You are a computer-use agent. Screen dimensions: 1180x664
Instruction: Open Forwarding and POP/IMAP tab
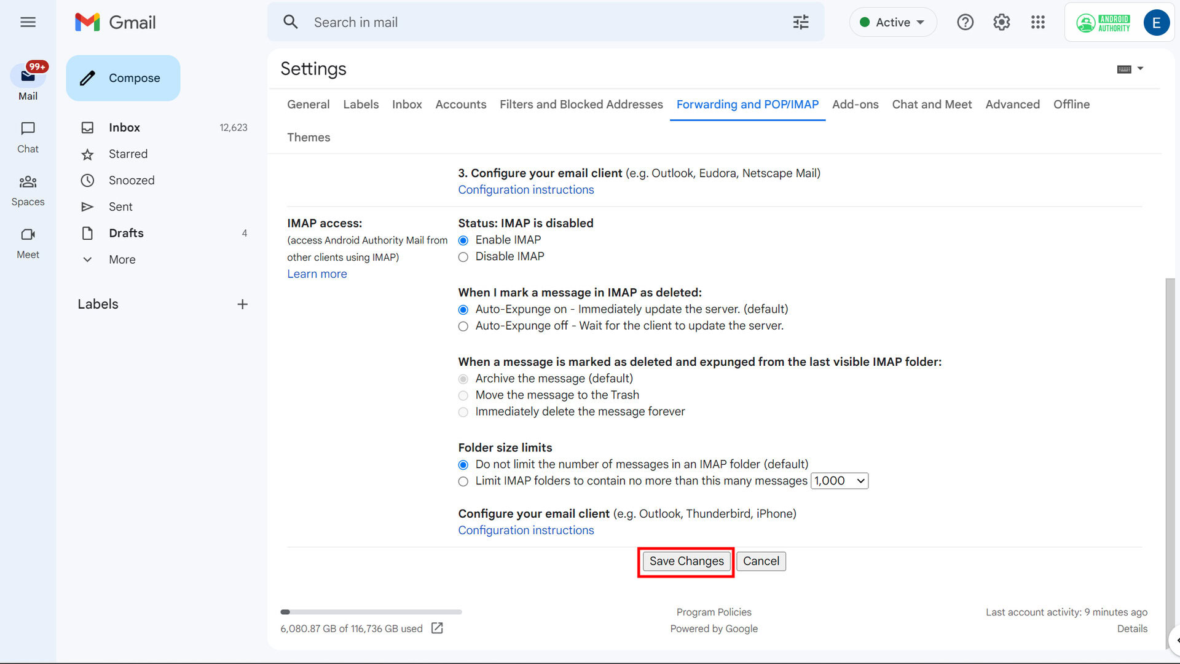pos(748,104)
